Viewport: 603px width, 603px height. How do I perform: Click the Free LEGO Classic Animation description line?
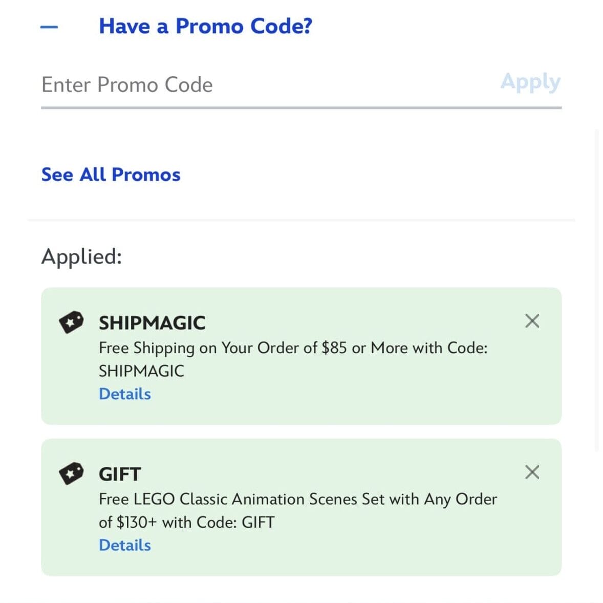point(297,499)
